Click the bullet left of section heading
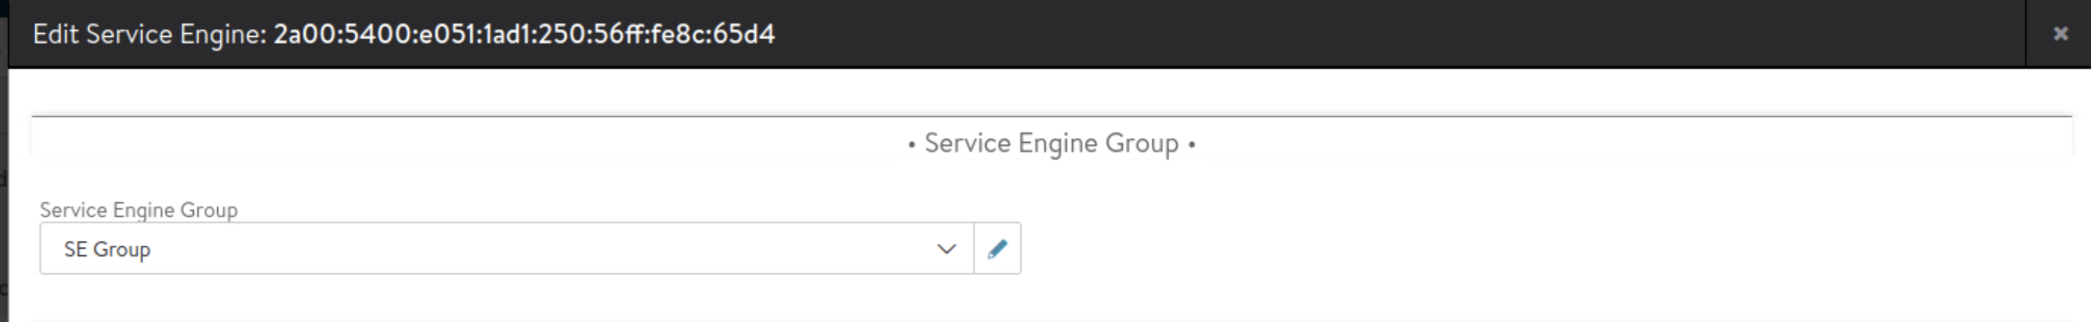The image size is (2091, 322). pos(911,145)
